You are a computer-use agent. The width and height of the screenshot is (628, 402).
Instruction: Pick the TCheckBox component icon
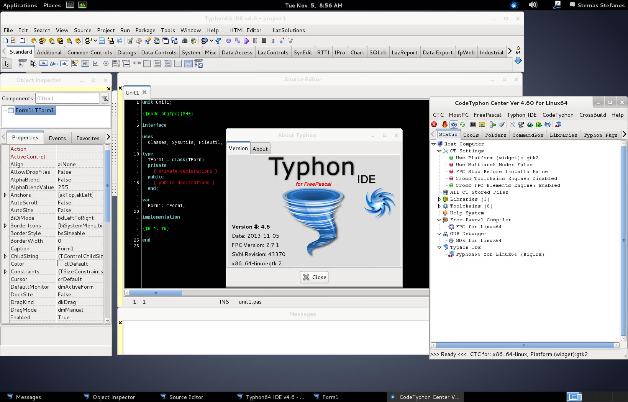pyautogui.click(x=95, y=64)
